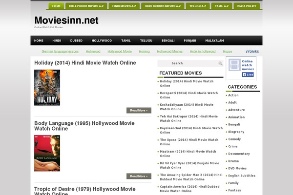The width and height of the screenshot is (293, 195).
Task: Click the infolinks logo
Action: 252,51
